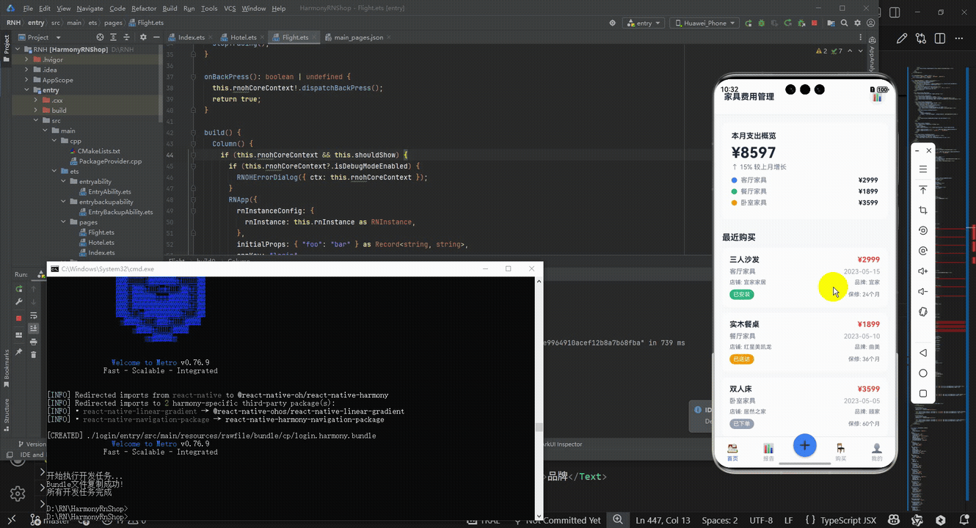Screen dimensions: 976x528
Task: Open PackageProvider.cpp in project tree
Action: pos(109,161)
